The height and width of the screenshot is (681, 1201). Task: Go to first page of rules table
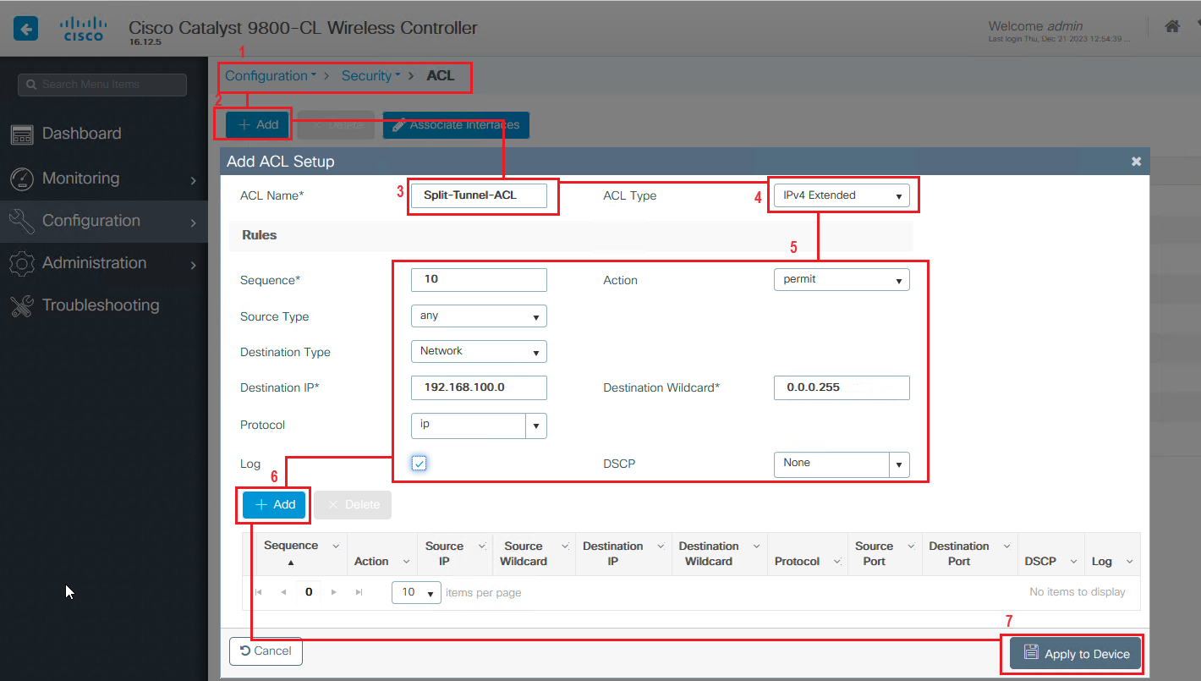[259, 592]
